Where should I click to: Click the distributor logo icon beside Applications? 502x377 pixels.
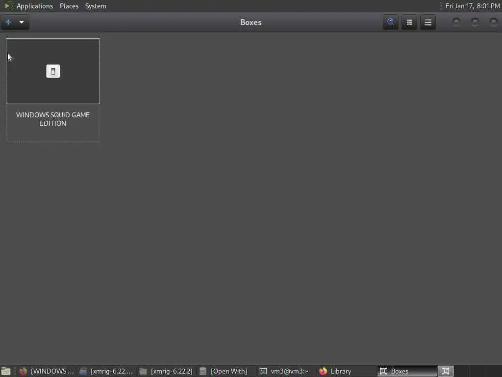coord(9,6)
